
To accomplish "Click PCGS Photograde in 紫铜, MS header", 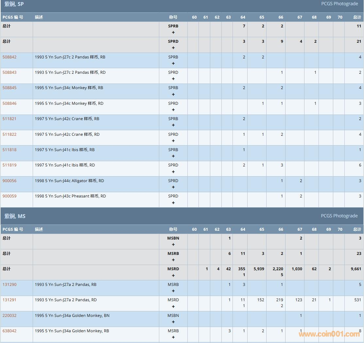I will pyautogui.click(x=339, y=216).
